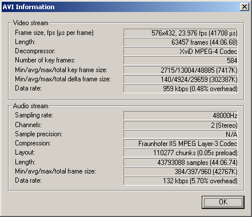
Task: Click audio frame size value 384/397/960
Action: 181,172
